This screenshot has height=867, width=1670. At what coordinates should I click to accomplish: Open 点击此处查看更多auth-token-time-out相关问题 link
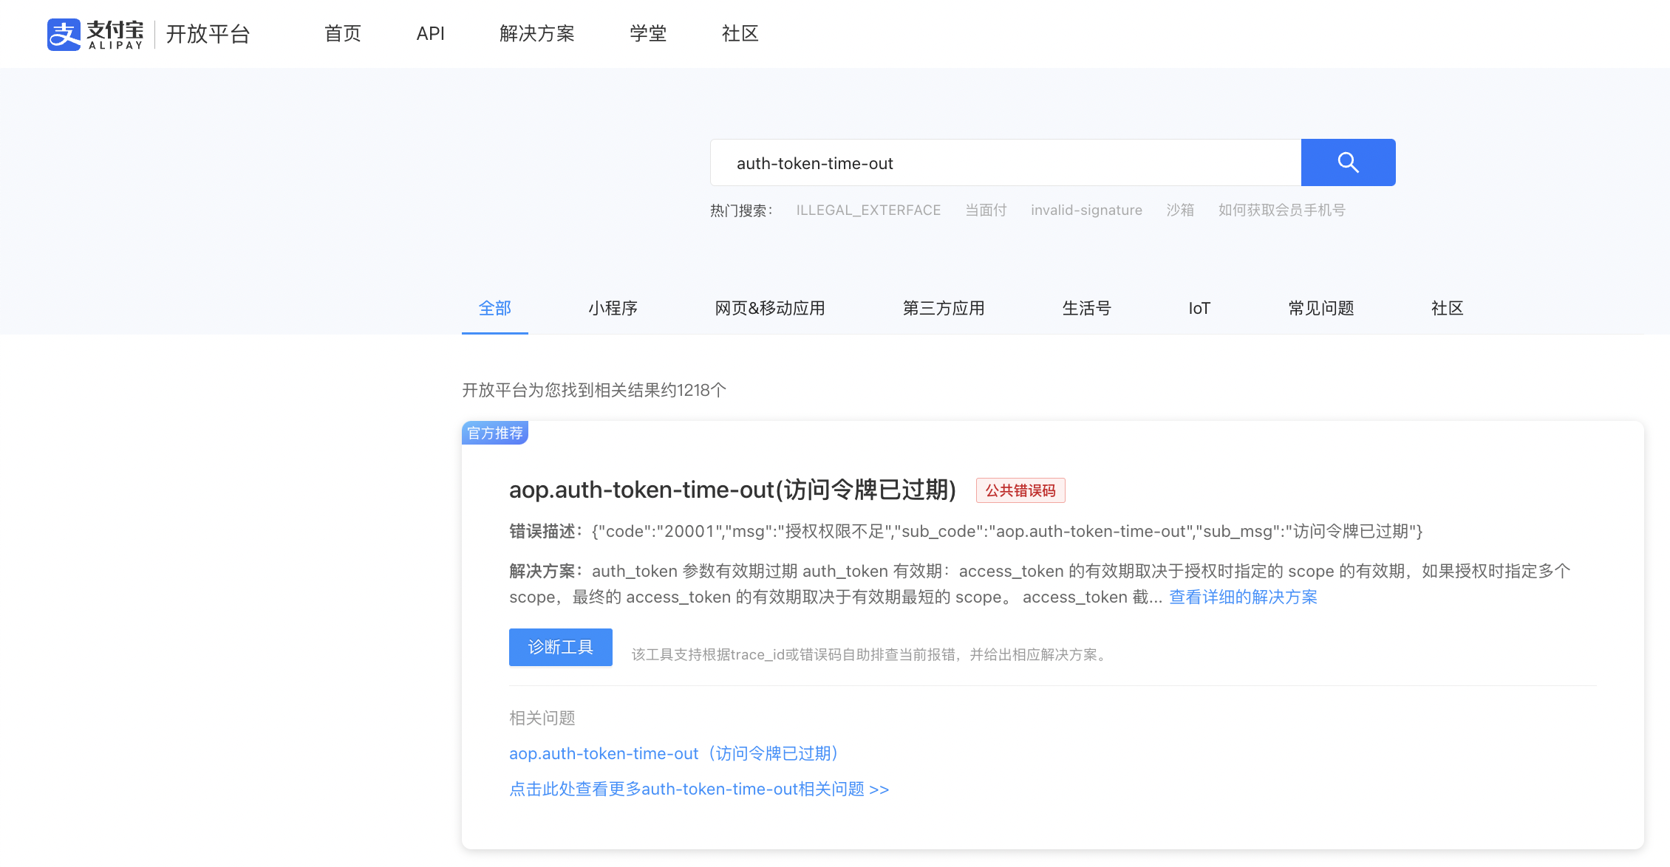[699, 789]
